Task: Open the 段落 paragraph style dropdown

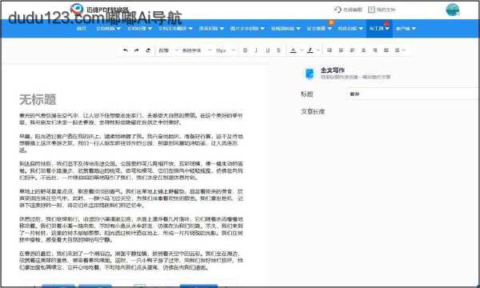Action: coord(168,50)
